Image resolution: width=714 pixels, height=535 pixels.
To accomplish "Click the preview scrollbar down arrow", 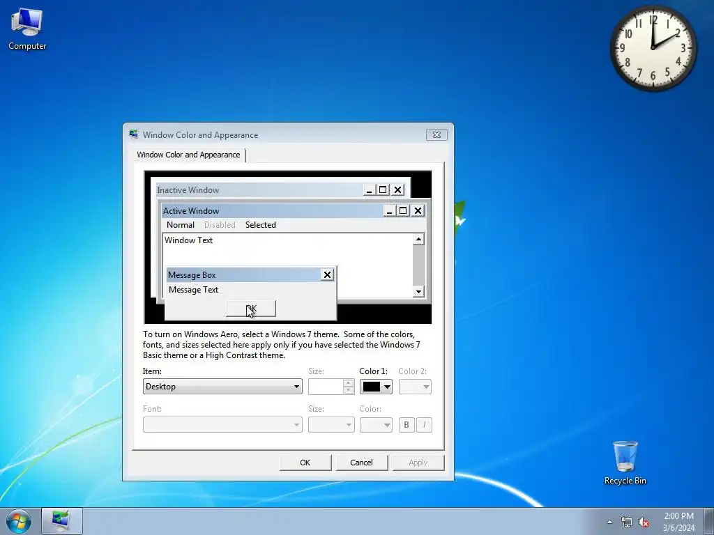I will (418, 292).
